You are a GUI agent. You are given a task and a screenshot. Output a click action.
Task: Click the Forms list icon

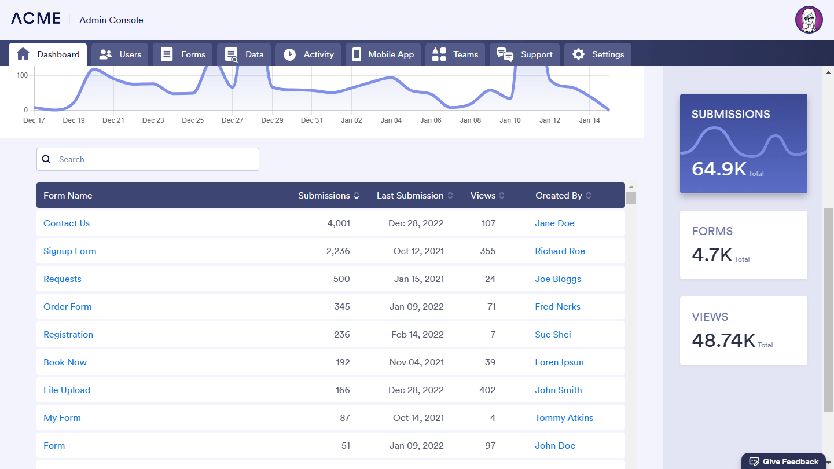tap(167, 54)
